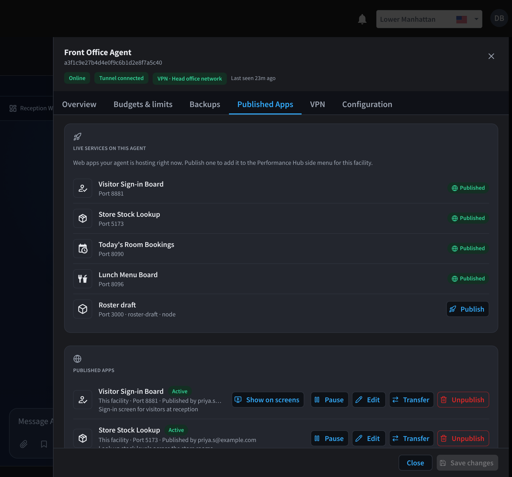
Task: Open the DB user avatar menu
Action: pos(499,18)
